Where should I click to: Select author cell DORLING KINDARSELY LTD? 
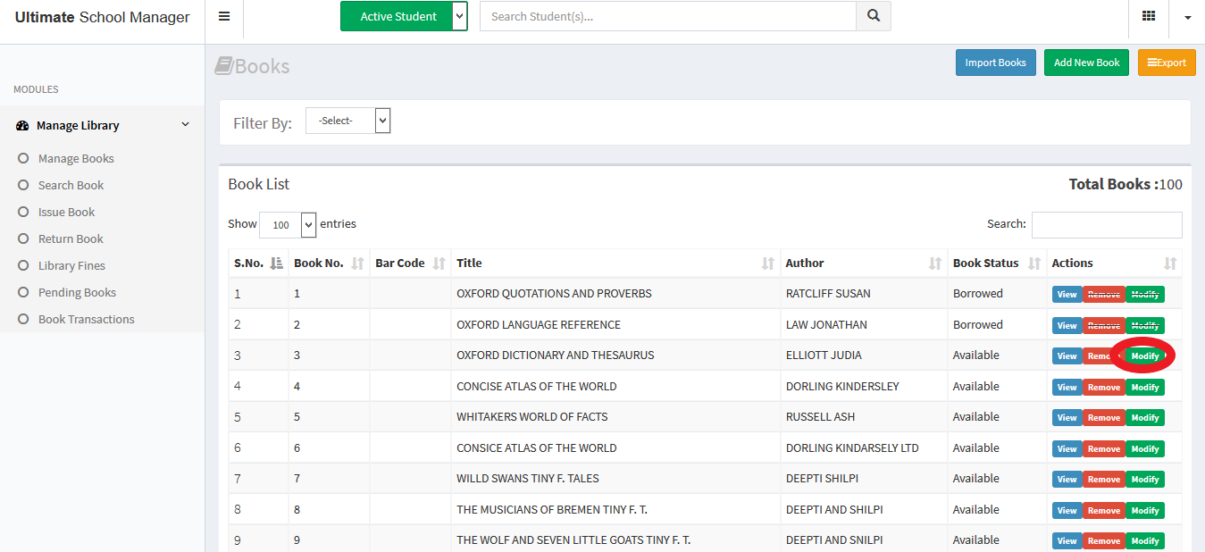[852, 447]
